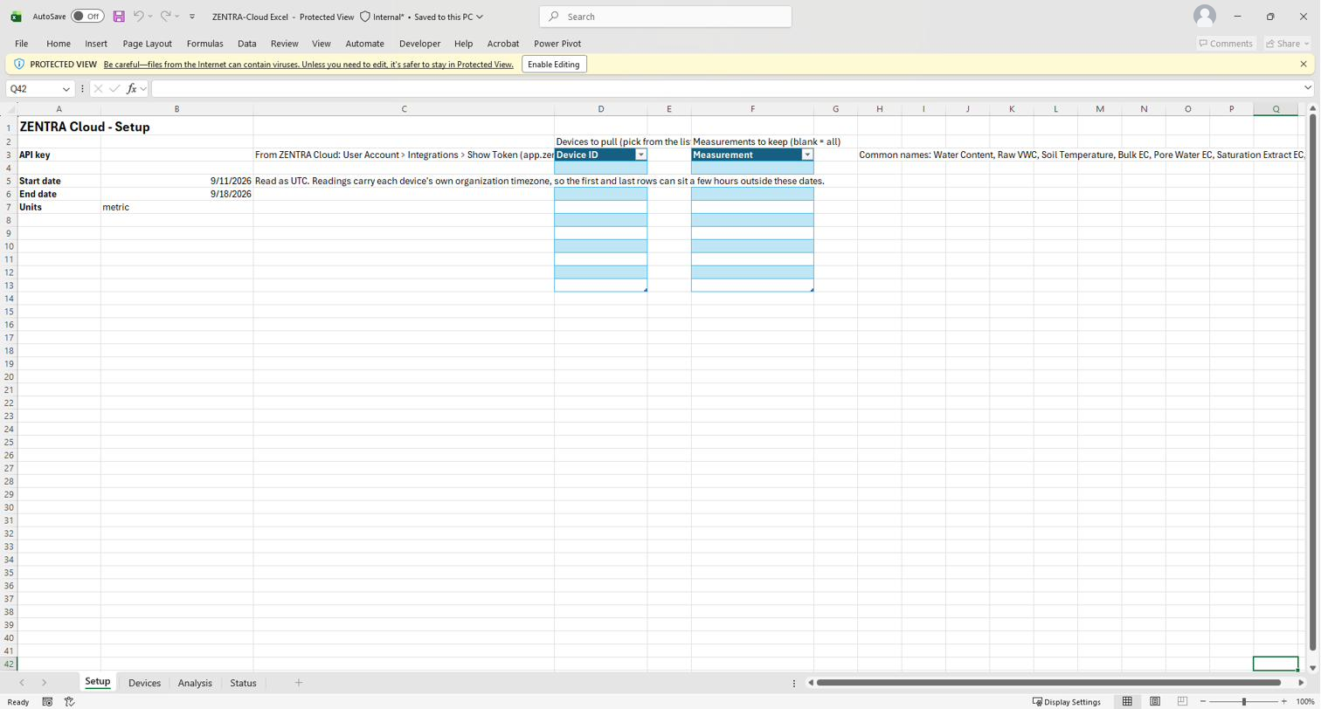Click the Insert Function fx icon

132,89
